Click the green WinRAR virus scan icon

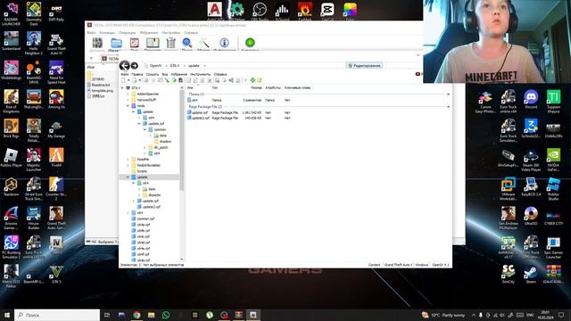(250, 43)
